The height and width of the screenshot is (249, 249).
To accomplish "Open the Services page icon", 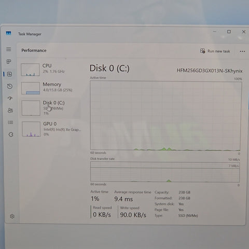I will coord(11,134).
